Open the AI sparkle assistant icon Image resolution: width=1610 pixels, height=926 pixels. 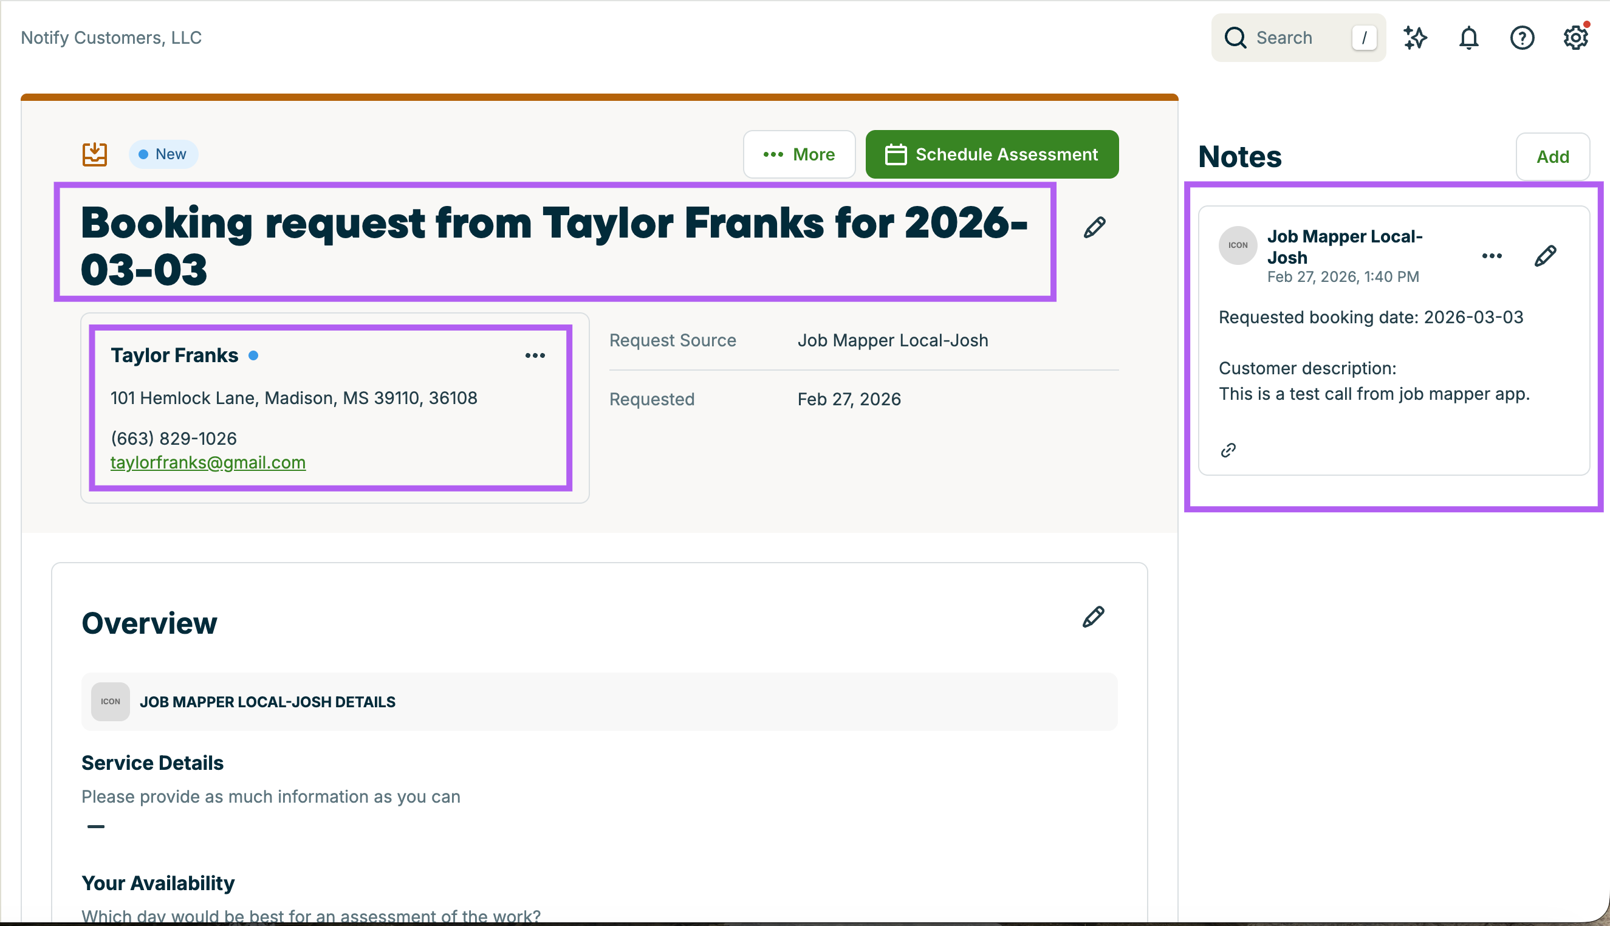point(1415,38)
